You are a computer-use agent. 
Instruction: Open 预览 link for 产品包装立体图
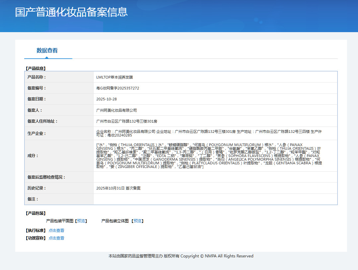click(138, 221)
